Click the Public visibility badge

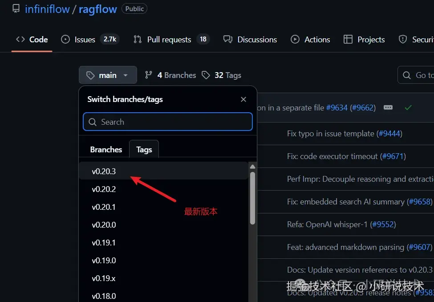134,8
